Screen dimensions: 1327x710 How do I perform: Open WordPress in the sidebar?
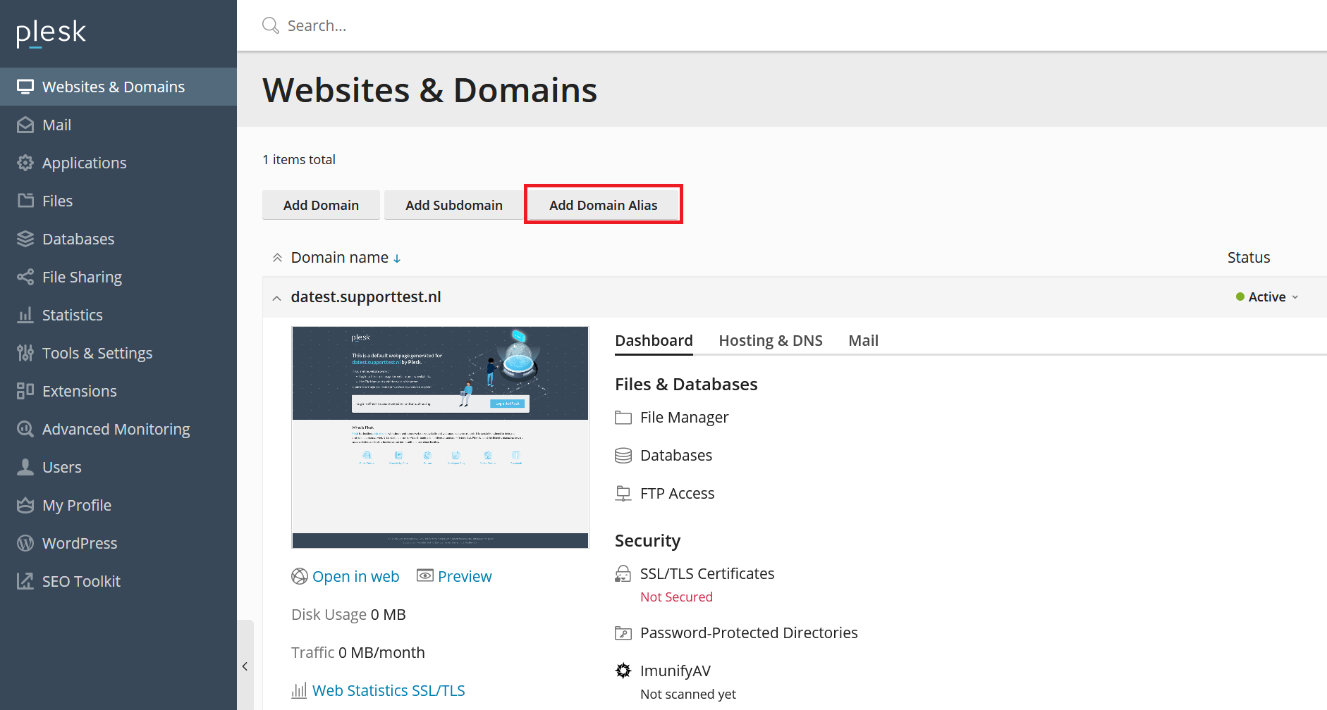[x=118, y=543]
